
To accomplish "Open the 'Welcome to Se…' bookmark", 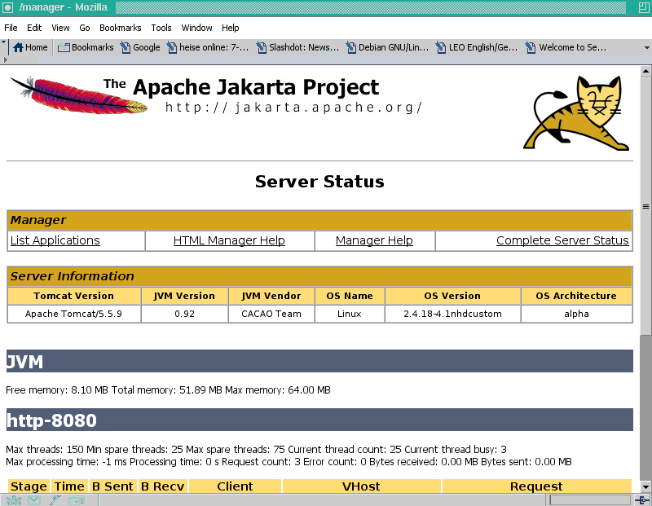I will pos(566,47).
